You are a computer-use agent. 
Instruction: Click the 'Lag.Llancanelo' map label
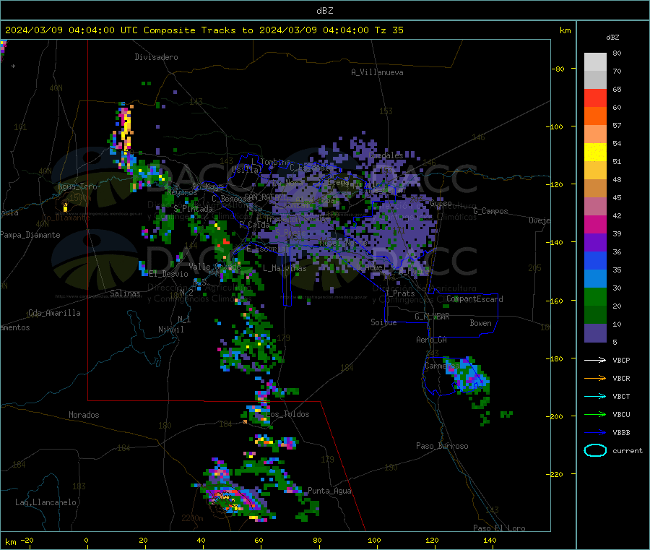[45, 502]
